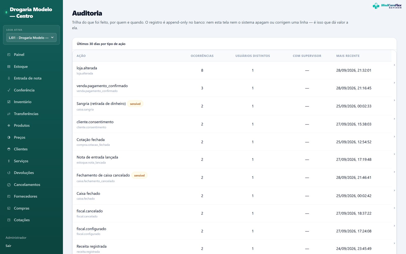
Task: Click the Compras icon in sidebar
Action: click(x=9, y=208)
